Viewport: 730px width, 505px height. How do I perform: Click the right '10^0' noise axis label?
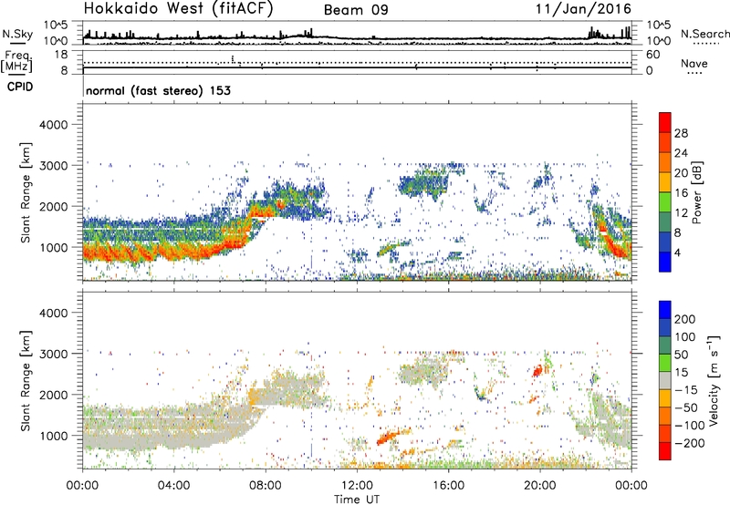tap(658, 41)
